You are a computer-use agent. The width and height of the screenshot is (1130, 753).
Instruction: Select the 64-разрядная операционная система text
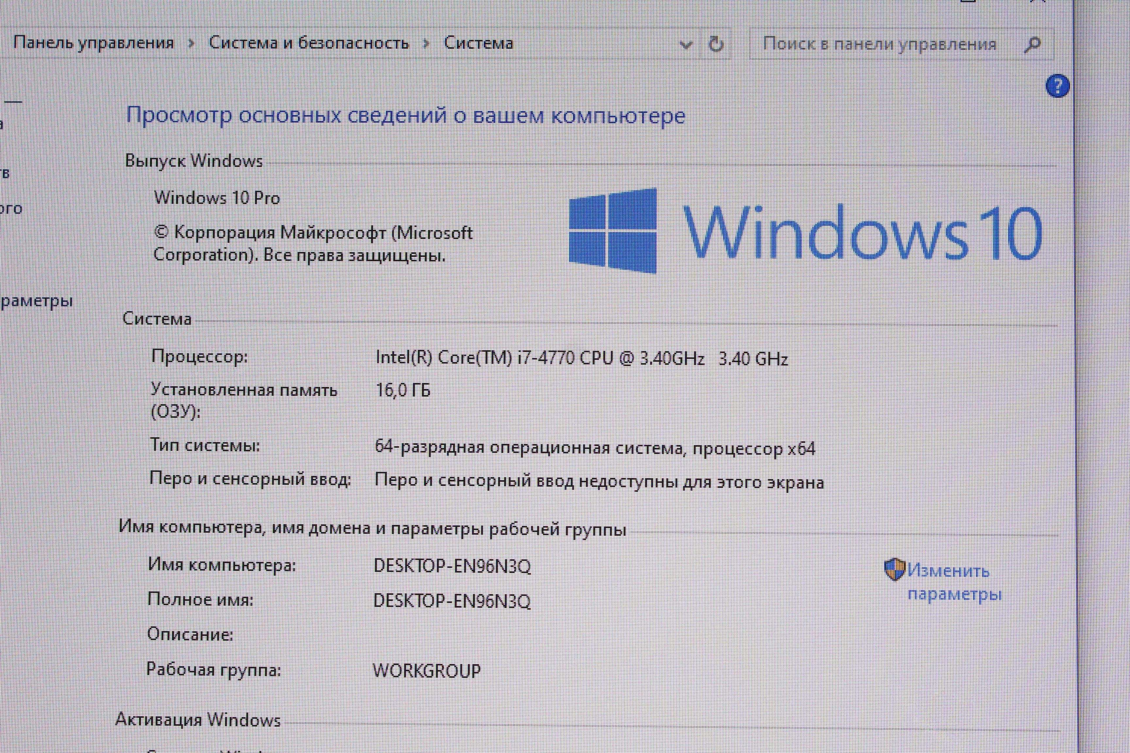(x=595, y=448)
